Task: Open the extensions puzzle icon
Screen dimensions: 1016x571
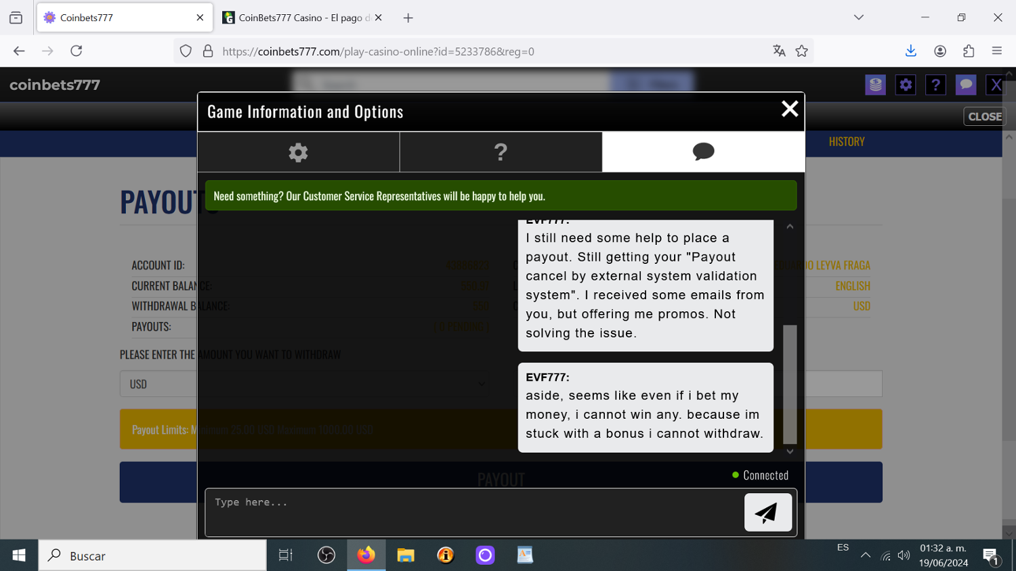Action: coord(969,51)
